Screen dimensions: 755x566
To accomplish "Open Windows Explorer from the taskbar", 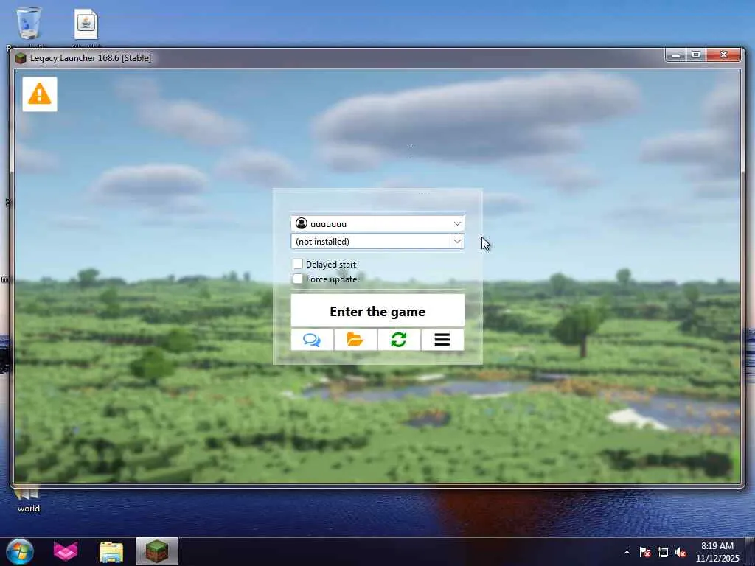I will [111, 551].
